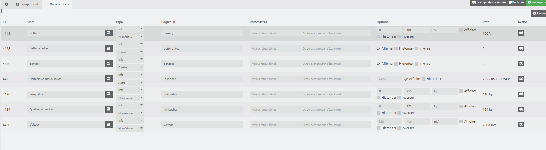Open icon chooser for Batterie name
Image resolution: width=546 pixels, height=150 pixels.
[x=109, y=33]
